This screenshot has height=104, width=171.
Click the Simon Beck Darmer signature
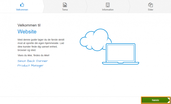33,61
